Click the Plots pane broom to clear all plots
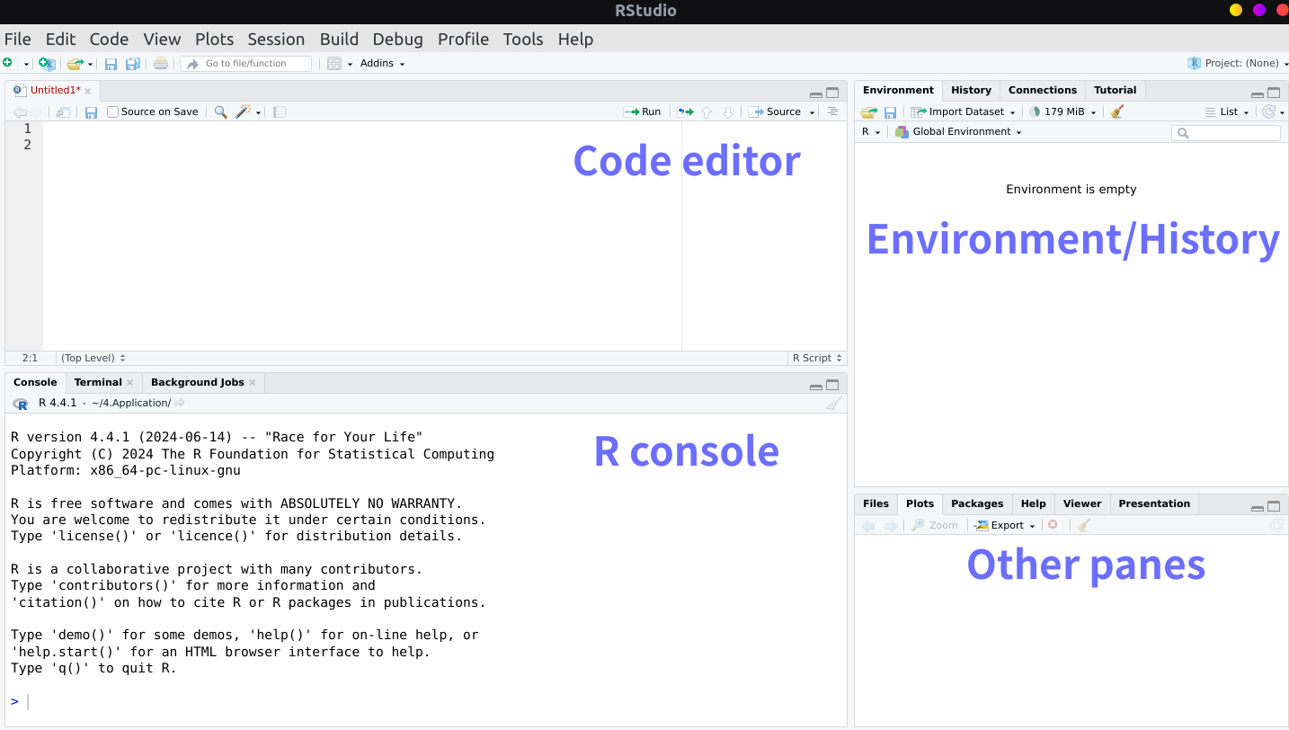This screenshot has height=730, width=1289. pyautogui.click(x=1084, y=525)
